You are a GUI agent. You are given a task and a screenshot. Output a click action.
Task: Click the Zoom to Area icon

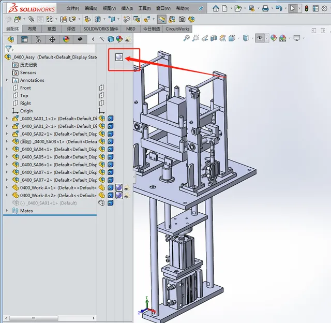[195, 38]
